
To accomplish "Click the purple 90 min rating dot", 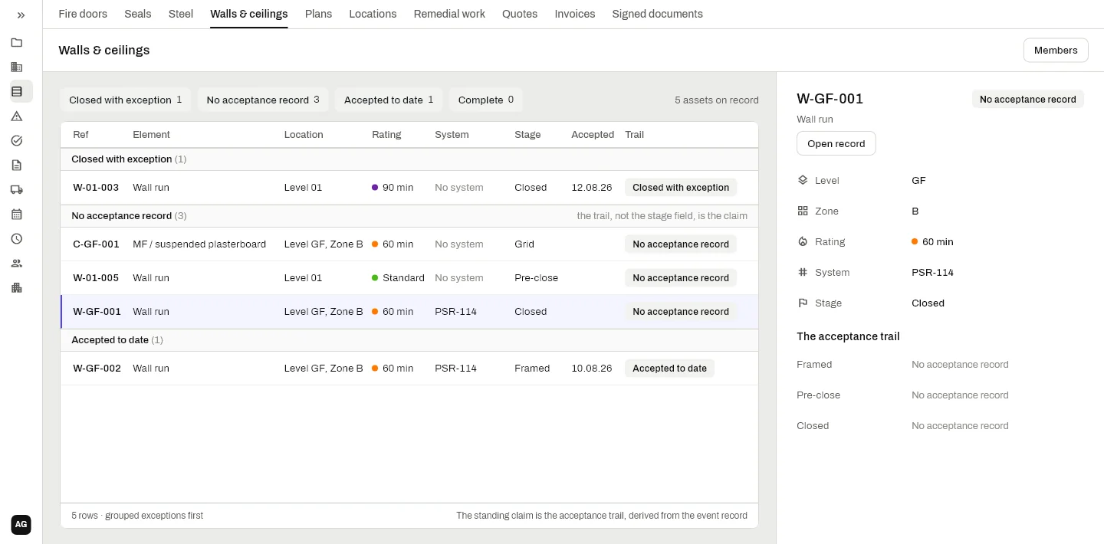I will [x=375, y=188].
